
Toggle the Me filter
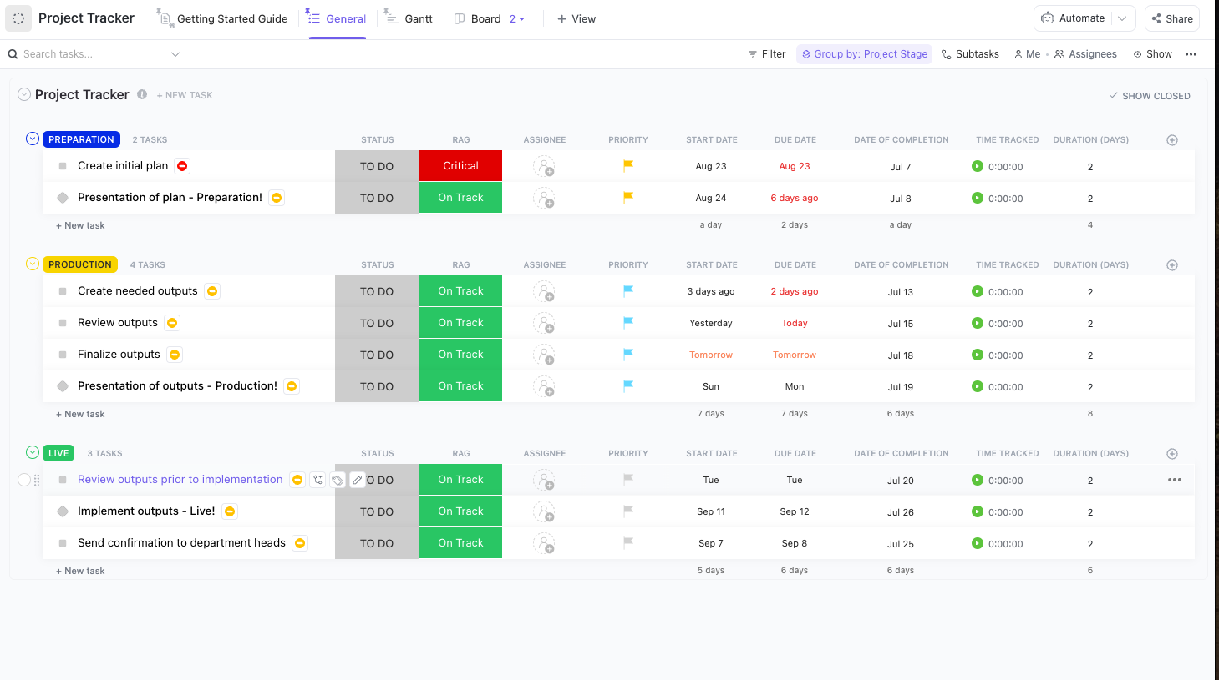pyautogui.click(x=1027, y=53)
